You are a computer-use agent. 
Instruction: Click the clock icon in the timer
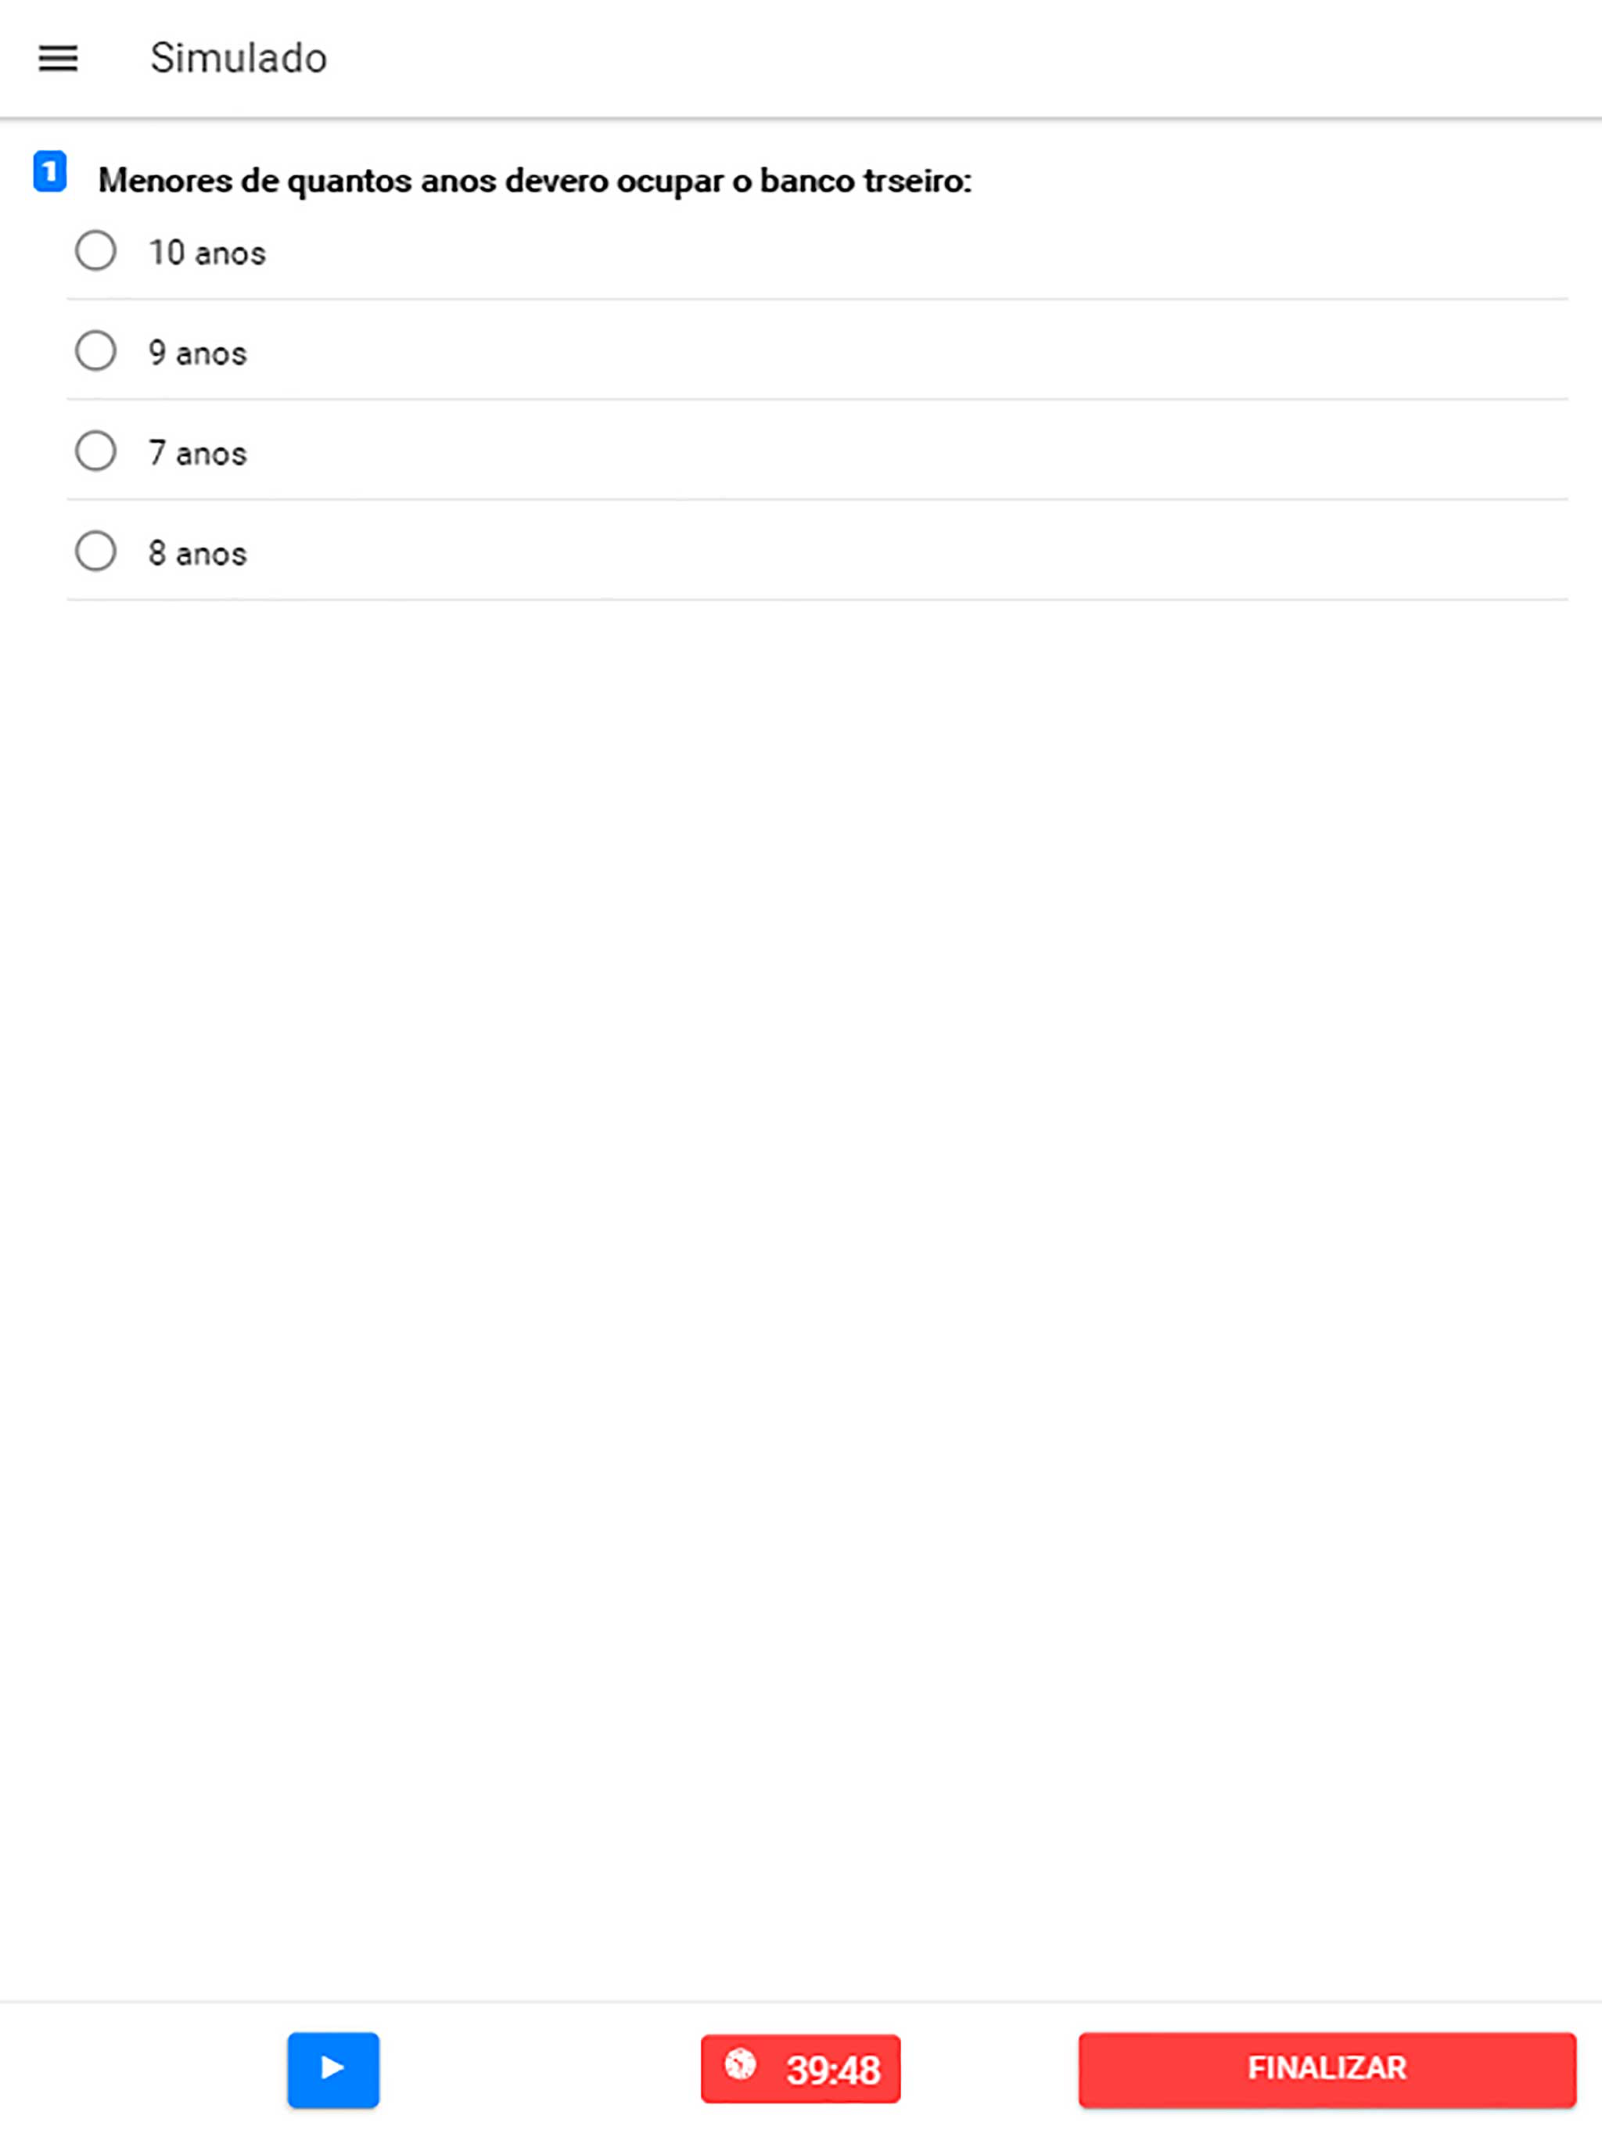(740, 2064)
